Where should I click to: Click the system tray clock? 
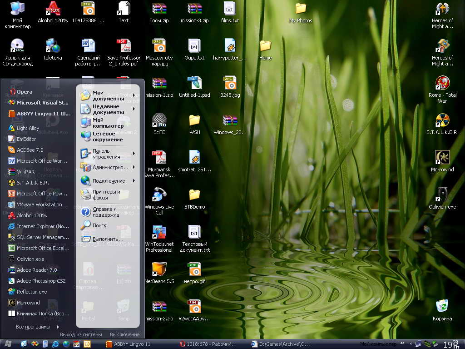click(451, 344)
